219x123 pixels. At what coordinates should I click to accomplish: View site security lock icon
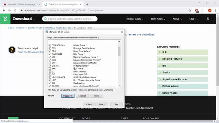[22, 11]
